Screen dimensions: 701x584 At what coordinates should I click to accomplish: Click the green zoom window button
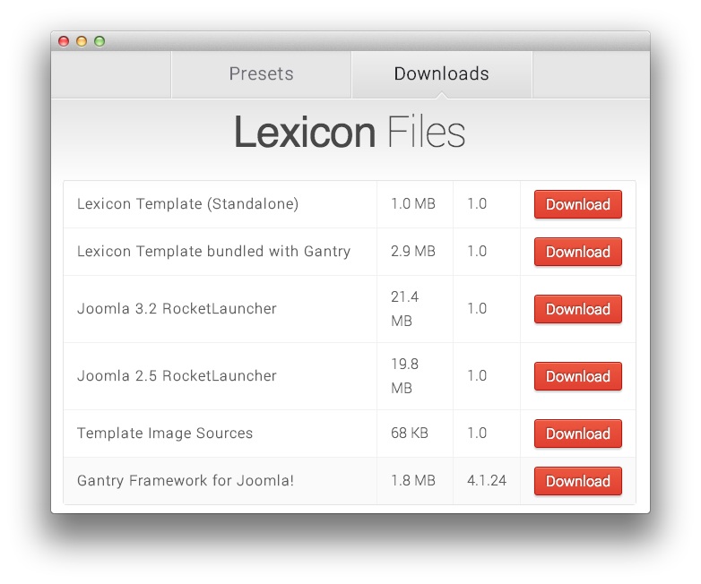point(100,41)
